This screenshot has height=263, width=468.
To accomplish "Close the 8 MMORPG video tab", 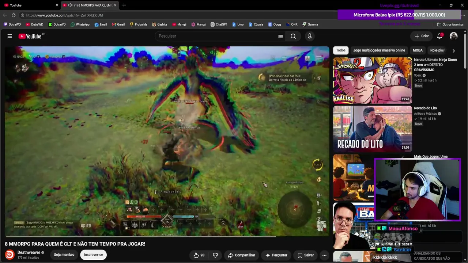I will [x=115, y=5].
